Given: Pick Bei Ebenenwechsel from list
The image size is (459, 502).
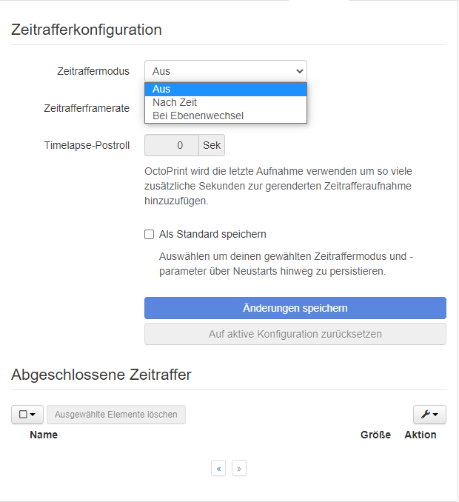Looking at the screenshot, I should pos(226,116).
